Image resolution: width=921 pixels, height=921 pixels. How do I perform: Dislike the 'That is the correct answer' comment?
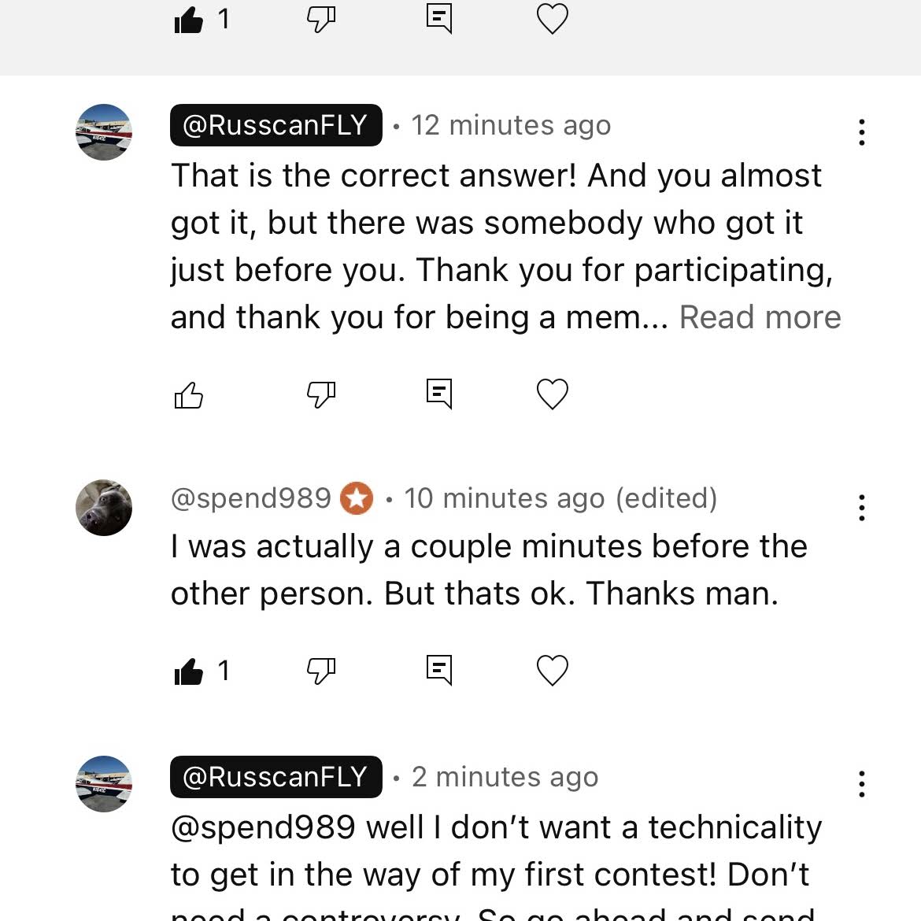click(x=320, y=394)
